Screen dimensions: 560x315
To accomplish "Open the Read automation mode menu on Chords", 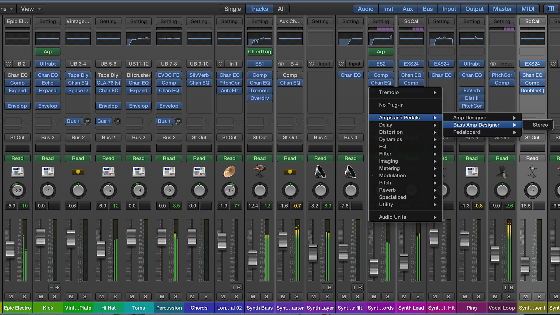I will click(199, 158).
